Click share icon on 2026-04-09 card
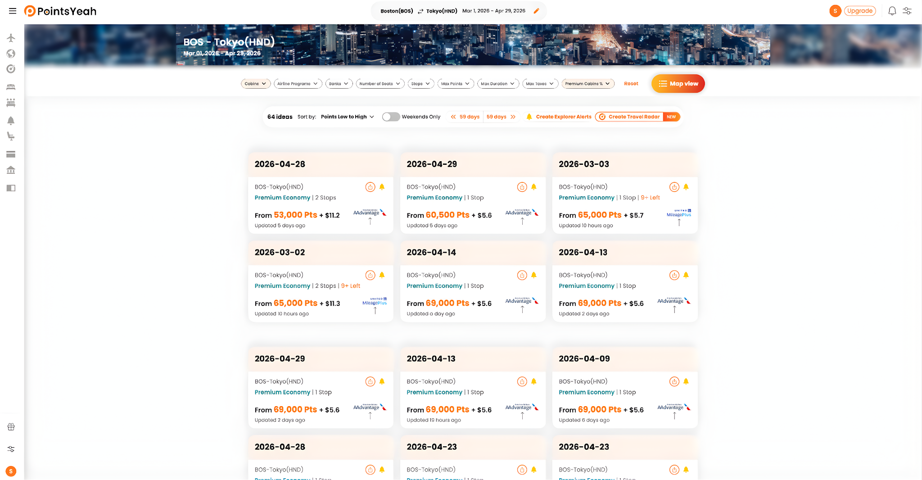 pos(674,381)
